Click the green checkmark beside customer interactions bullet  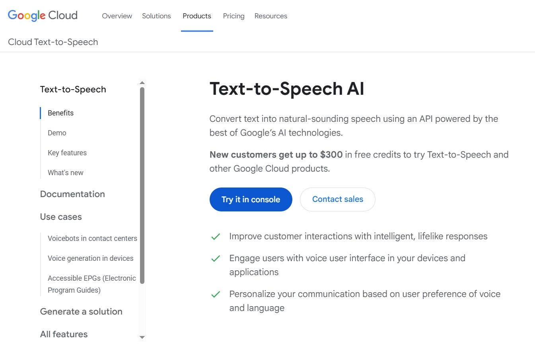(215, 236)
